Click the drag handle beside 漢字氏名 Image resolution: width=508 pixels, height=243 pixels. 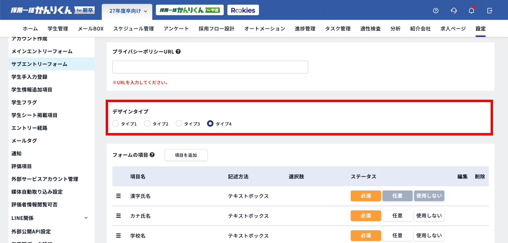pos(118,195)
